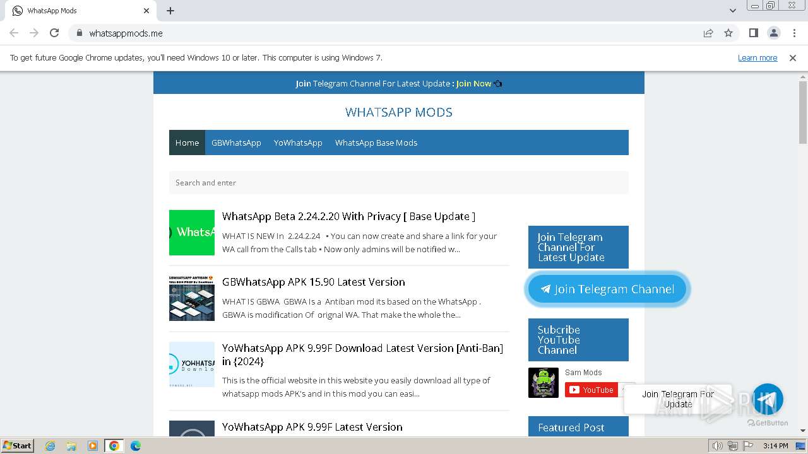Select the Home menu item

(187, 143)
